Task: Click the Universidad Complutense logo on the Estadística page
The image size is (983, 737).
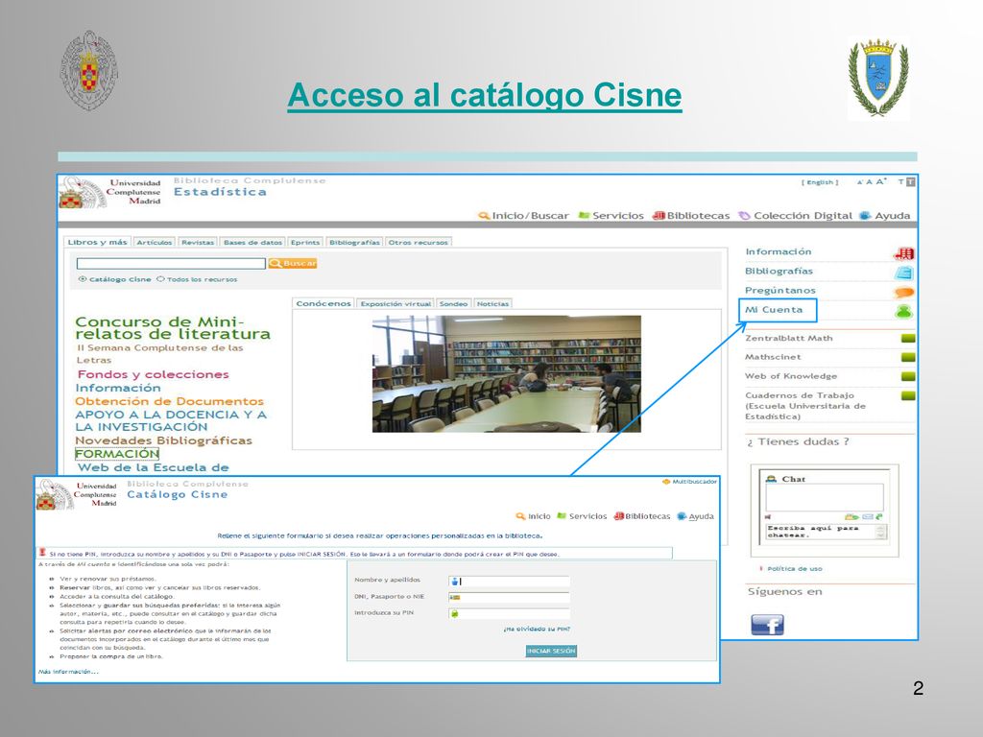Action: coord(110,192)
